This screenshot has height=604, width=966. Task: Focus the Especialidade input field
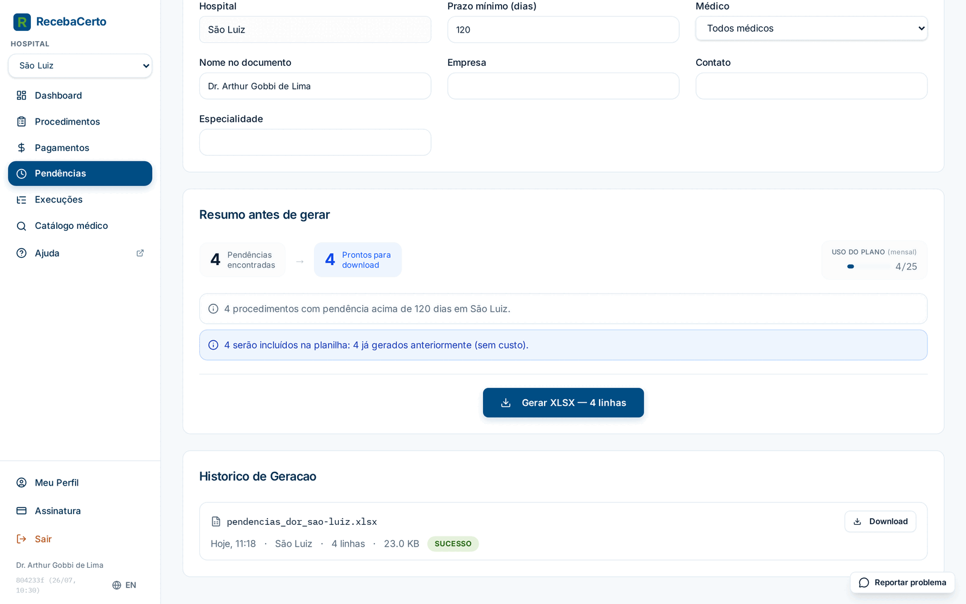[315, 143]
